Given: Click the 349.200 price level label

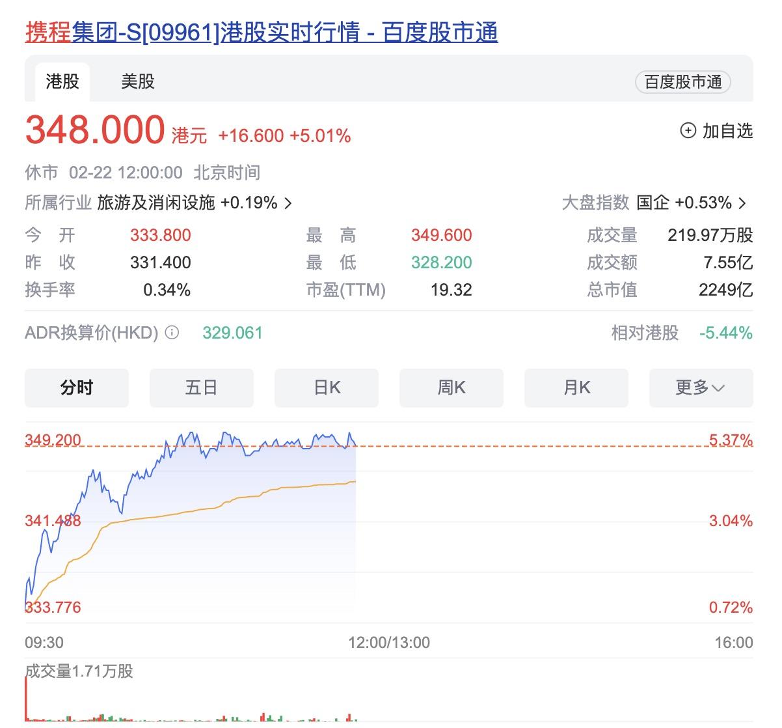Looking at the screenshot, I should [52, 440].
